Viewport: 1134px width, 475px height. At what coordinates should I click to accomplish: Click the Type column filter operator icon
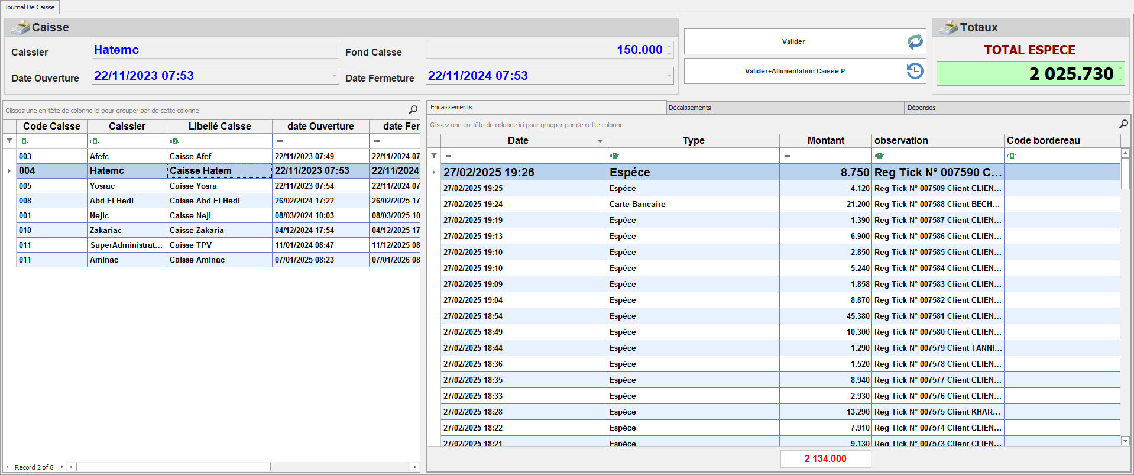coord(614,156)
